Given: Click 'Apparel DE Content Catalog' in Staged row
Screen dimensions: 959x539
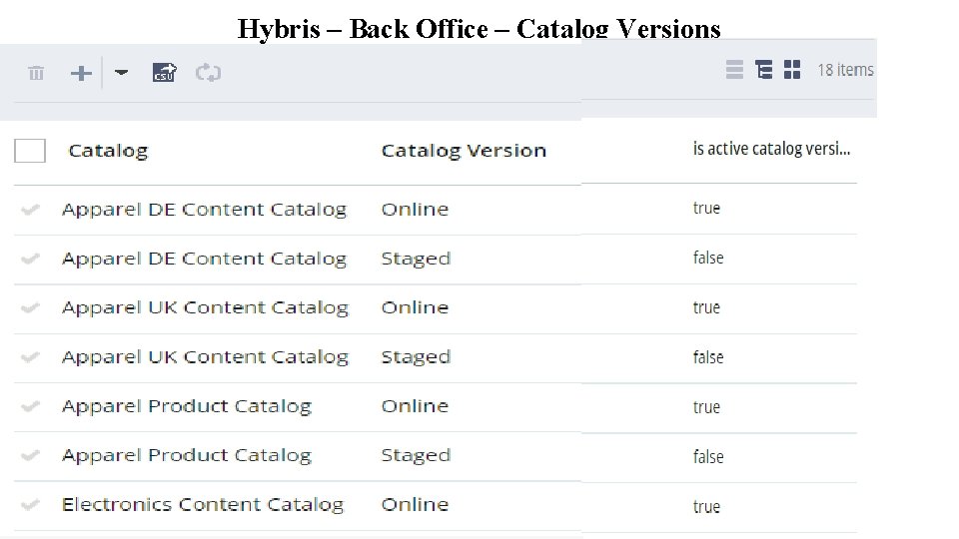Looking at the screenshot, I should [x=204, y=259].
